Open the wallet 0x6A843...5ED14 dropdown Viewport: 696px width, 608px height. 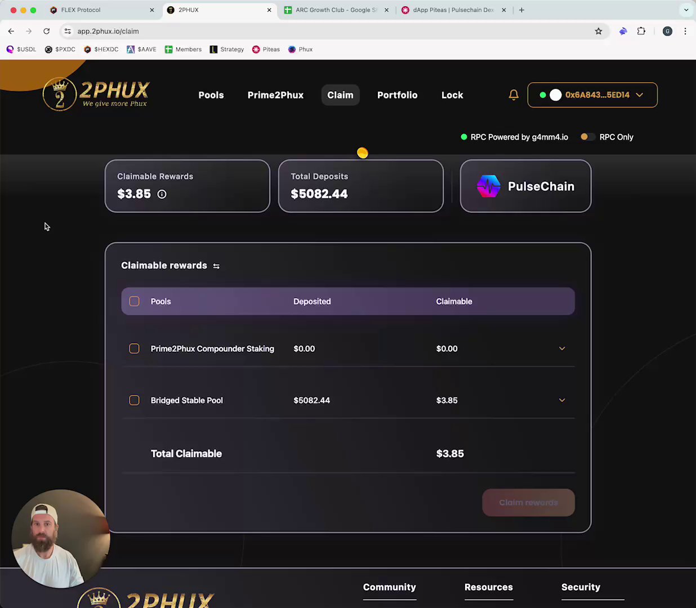[x=592, y=95]
